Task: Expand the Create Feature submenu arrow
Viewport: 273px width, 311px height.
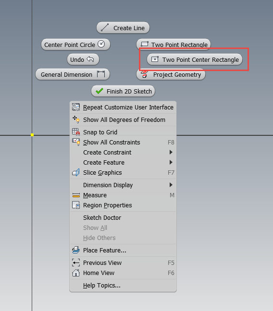Action: click(x=171, y=162)
